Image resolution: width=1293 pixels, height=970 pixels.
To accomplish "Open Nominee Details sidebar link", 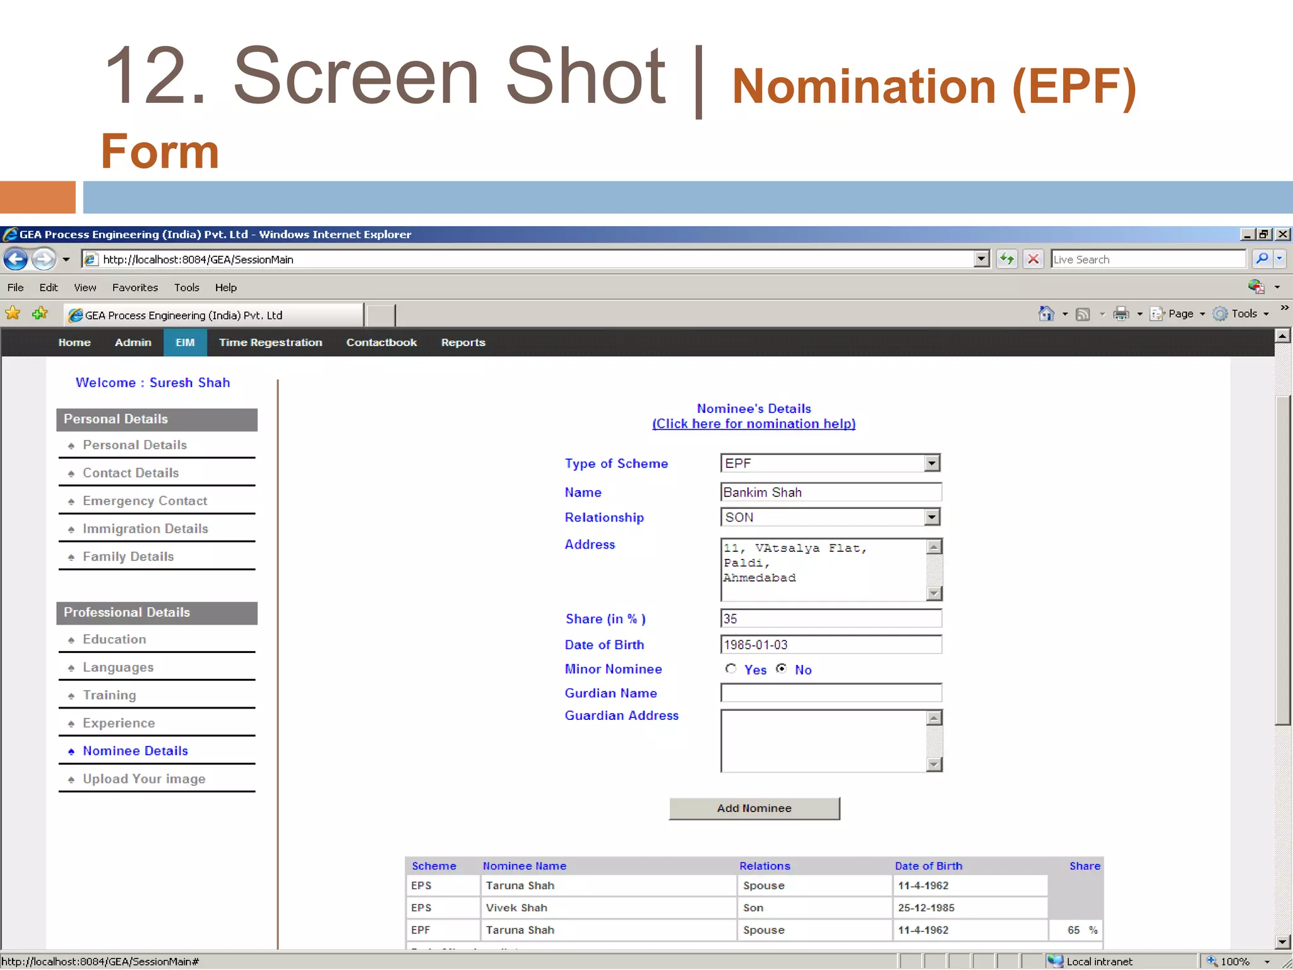I will [135, 751].
